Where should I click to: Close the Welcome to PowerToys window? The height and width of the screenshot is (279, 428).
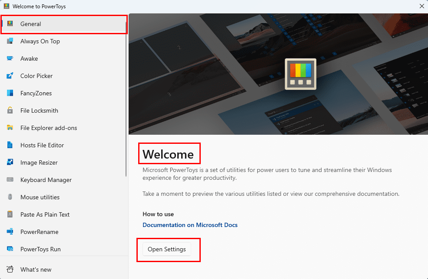pos(422,6)
